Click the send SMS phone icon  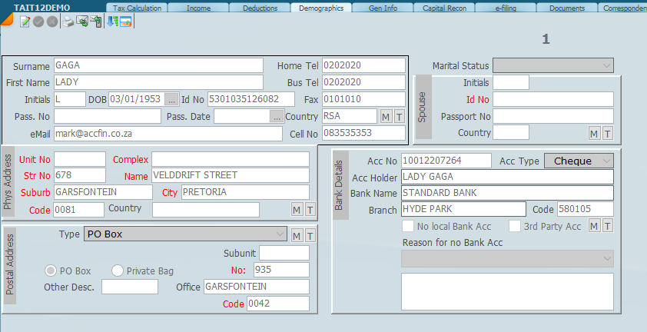tap(95, 22)
